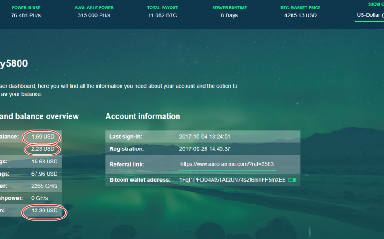384x239 pixels.
Task: Open the US-Dollar currency dropdown
Action: (x=370, y=15)
